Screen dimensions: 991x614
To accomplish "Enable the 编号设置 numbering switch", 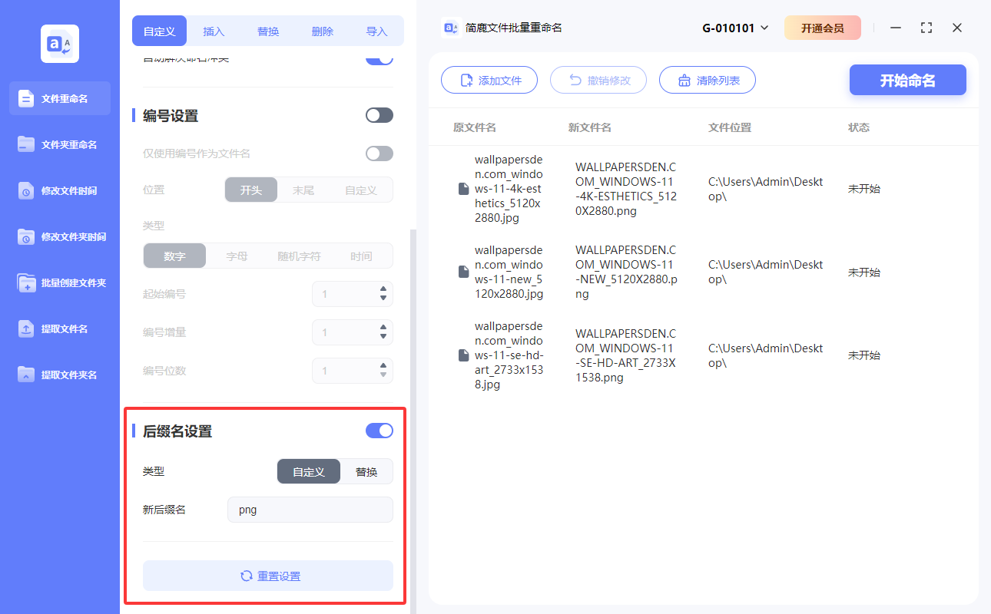I will coord(379,114).
